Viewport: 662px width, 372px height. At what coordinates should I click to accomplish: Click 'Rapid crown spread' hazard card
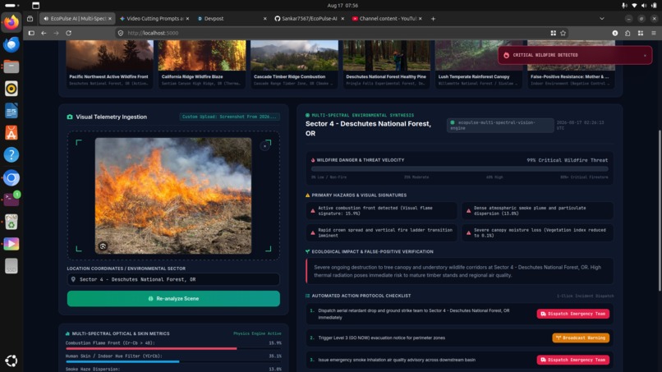382,232
